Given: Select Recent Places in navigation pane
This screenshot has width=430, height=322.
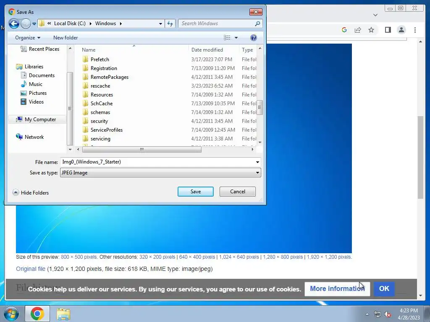Looking at the screenshot, I should coord(40,49).
